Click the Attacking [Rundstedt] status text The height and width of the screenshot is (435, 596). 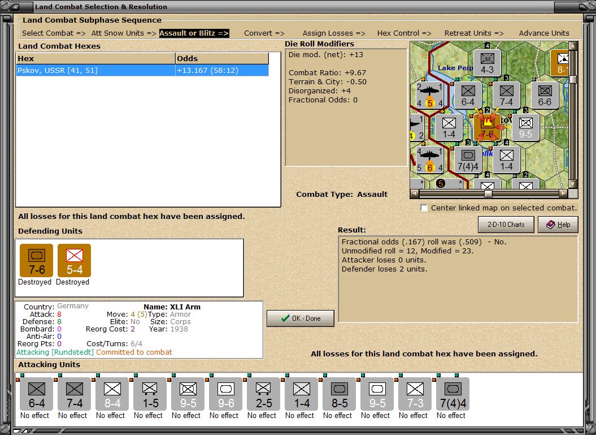(x=55, y=352)
